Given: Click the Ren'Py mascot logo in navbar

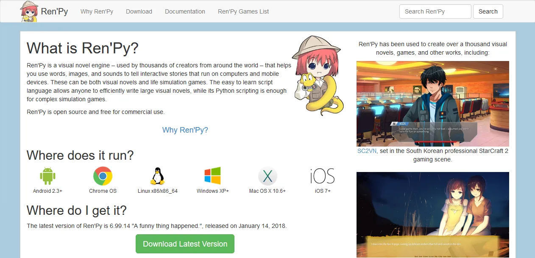Looking at the screenshot, I should pyautogui.click(x=29, y=11).
